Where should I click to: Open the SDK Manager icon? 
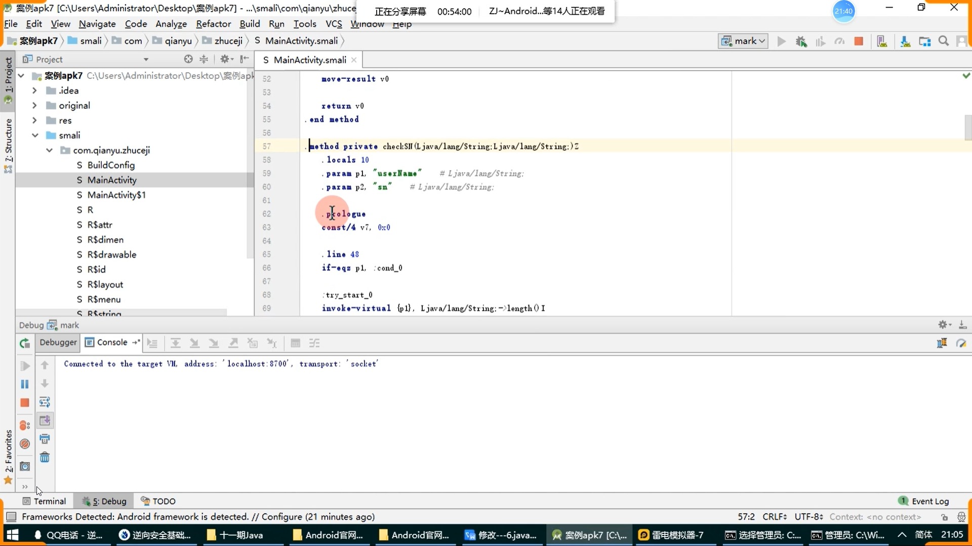(x=905, y=41)
